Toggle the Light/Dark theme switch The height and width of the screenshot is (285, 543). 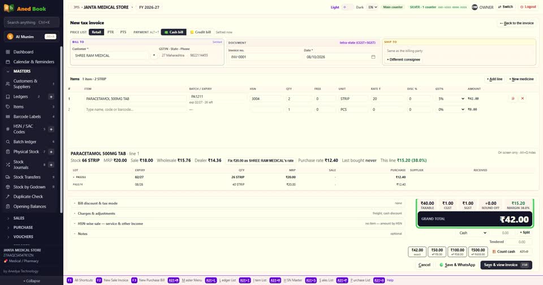coord(347,7)
